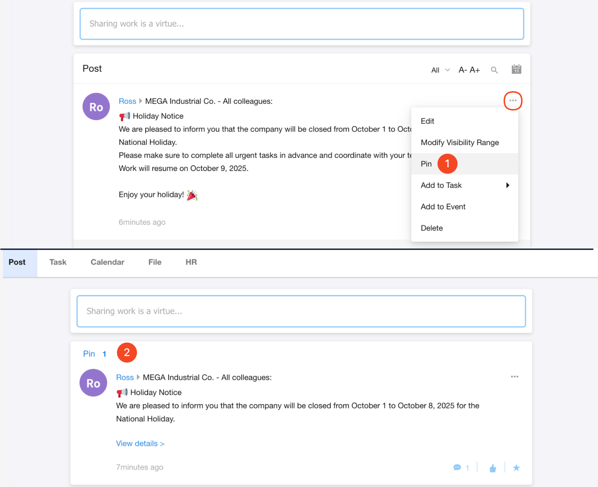Expand the Add to Task submenu arrow
This screenshot has height=487, width=598.
[x=507, y=185]
